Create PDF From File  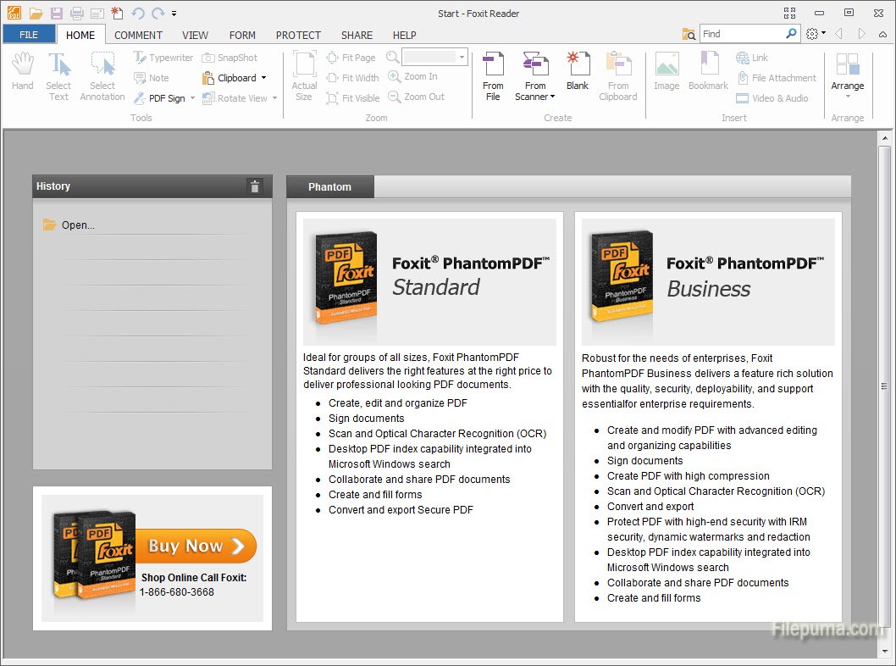coord(493,76)
